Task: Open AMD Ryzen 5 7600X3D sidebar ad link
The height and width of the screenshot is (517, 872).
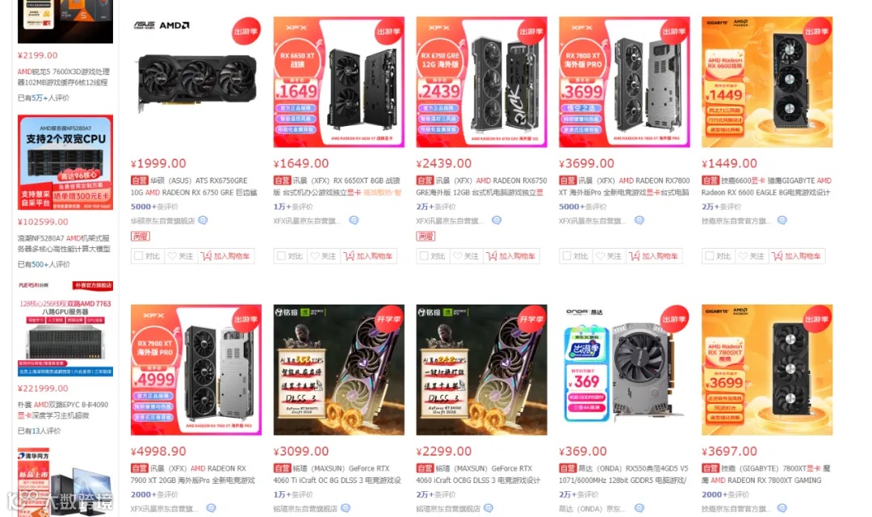Action: [x=64, y=77]
